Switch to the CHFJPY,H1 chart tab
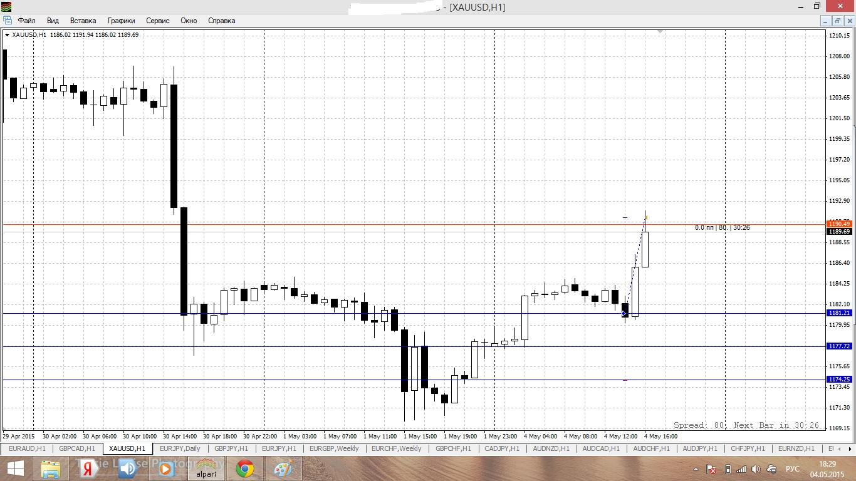The width and height of the screenshot is (856, 481). (x=748, y=449)
